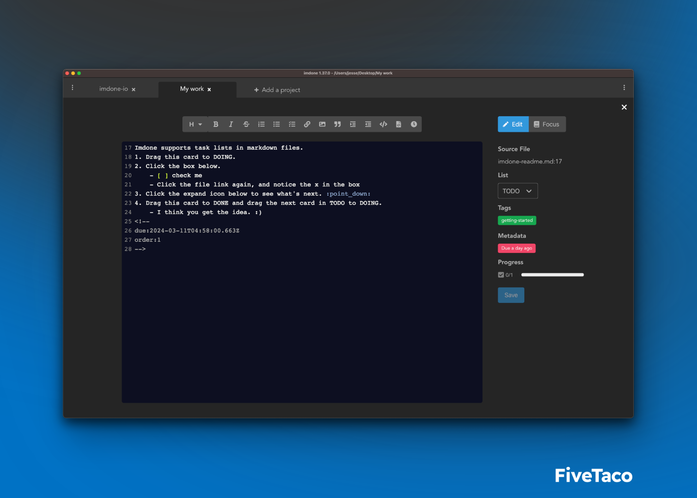The image size is (697, 498).
Task: Click the clock icon in editor toolbar
Action: point(414,124)
